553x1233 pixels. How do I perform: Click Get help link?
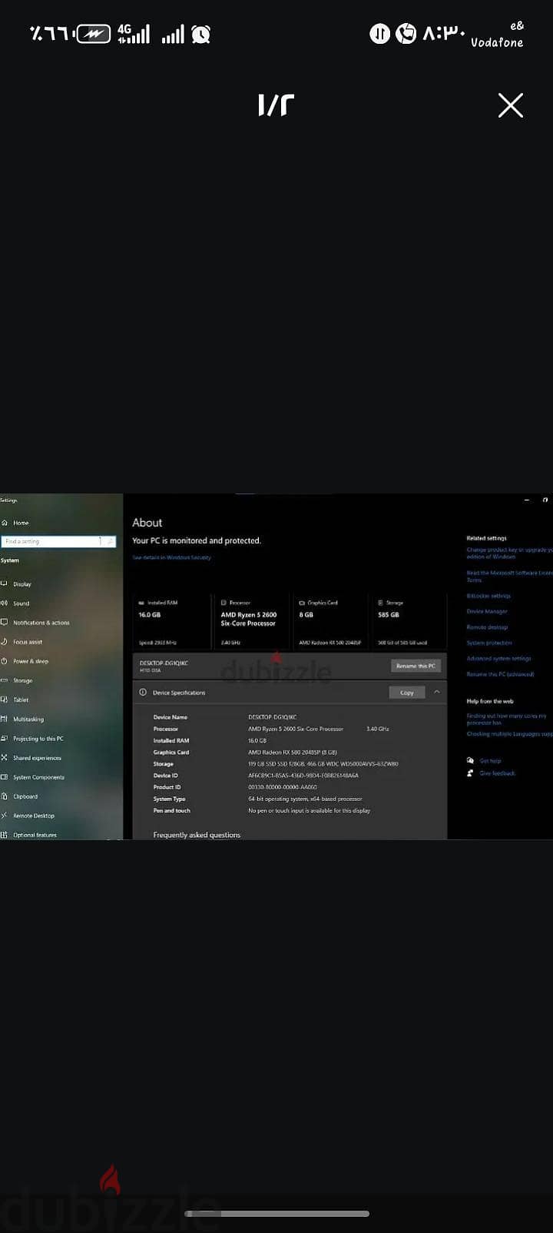point(490,761)
